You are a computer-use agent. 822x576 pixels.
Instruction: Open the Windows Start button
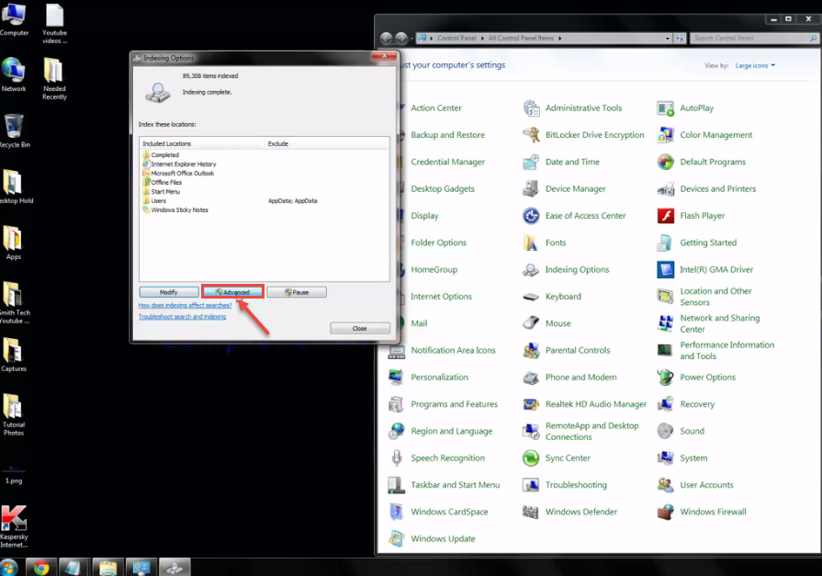(8, 568)
